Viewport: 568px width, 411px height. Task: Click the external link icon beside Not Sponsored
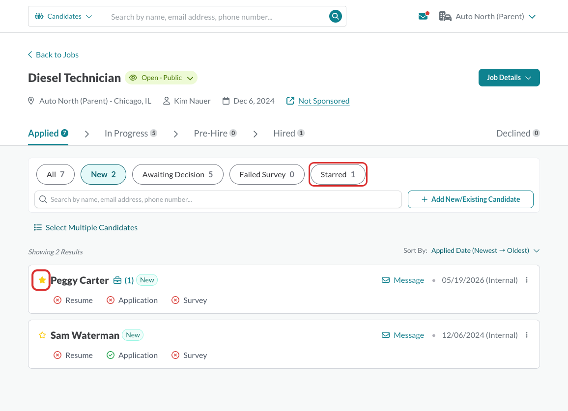click(290, 101)
